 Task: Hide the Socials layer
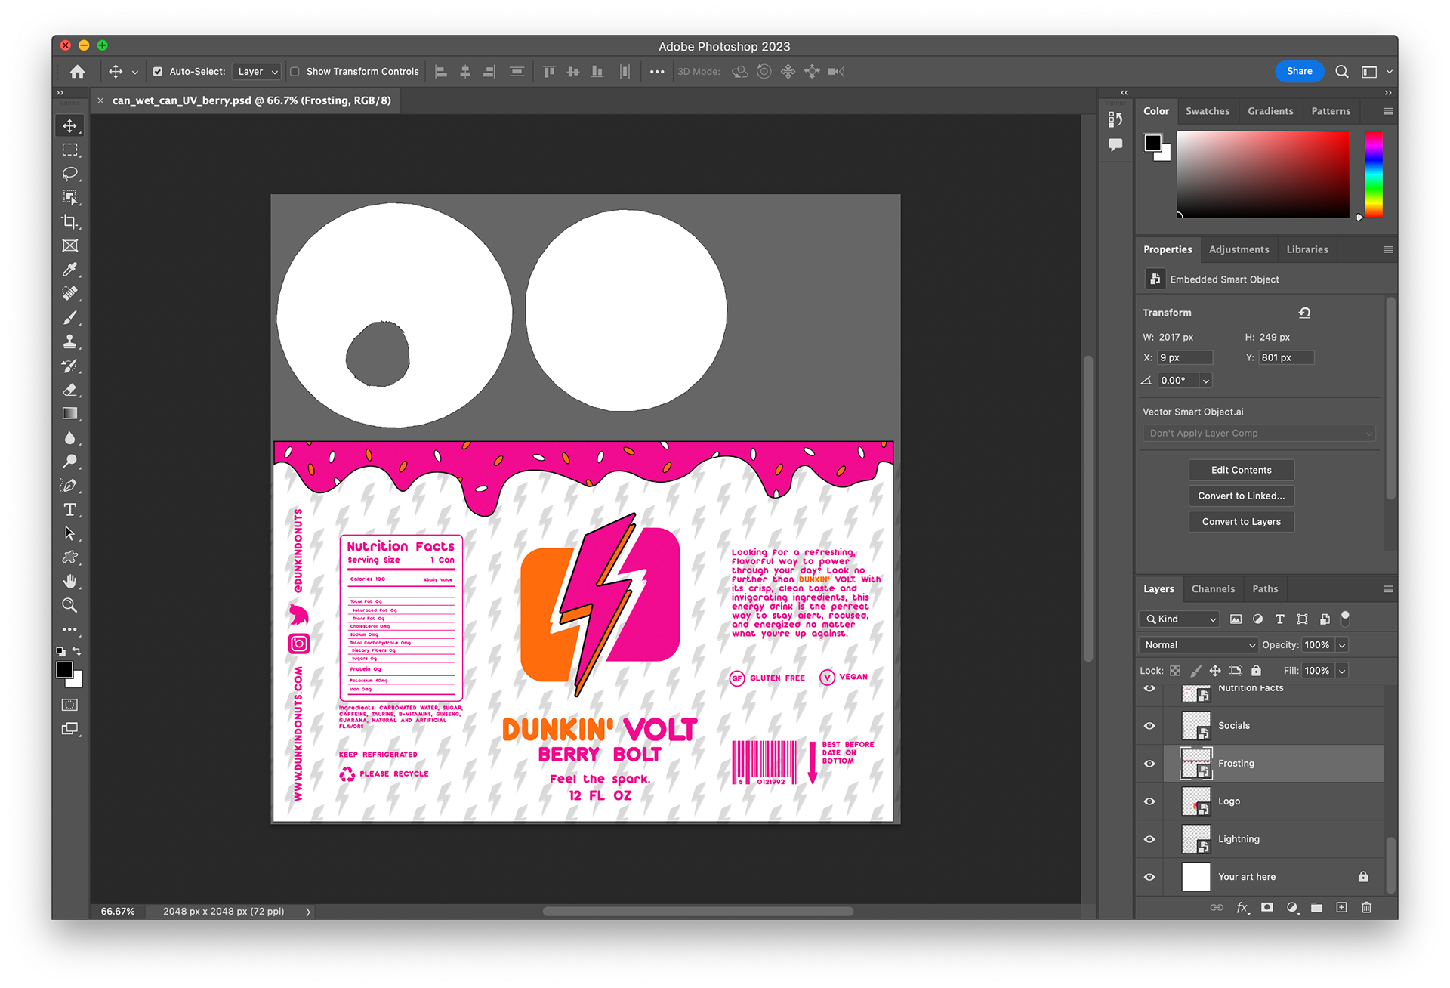1149,726
